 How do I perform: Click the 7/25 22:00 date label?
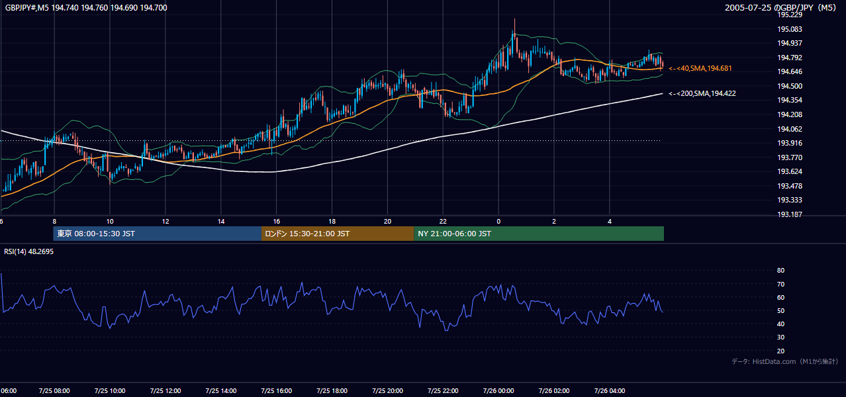coord(444,391)
